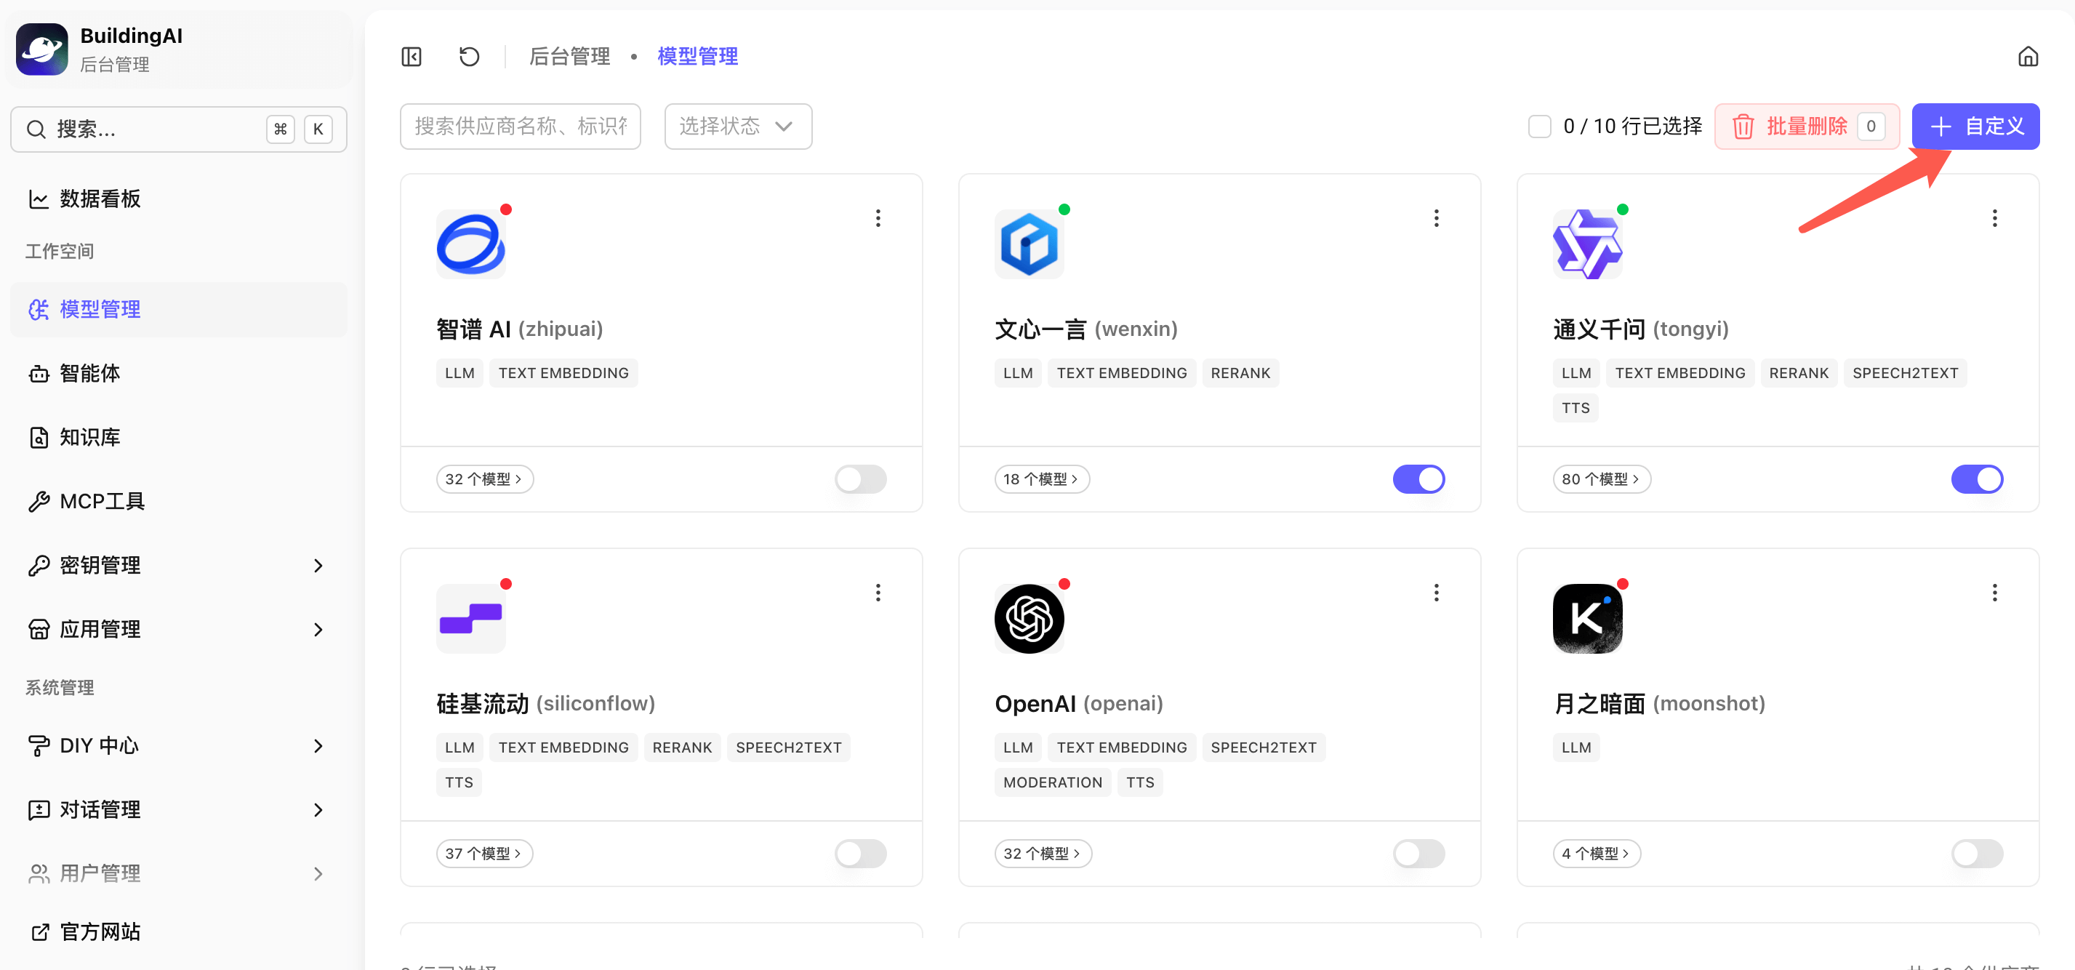Check the select-all rows checkbox
Viewport: 2075px width, 970px height.
click(1538, 127)
